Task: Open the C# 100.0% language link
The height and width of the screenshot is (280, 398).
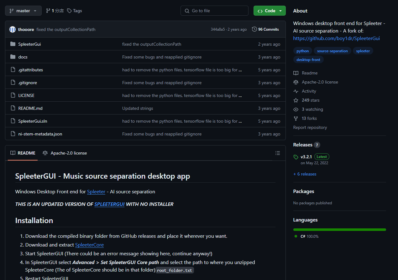Action: (x=307, y=236)
